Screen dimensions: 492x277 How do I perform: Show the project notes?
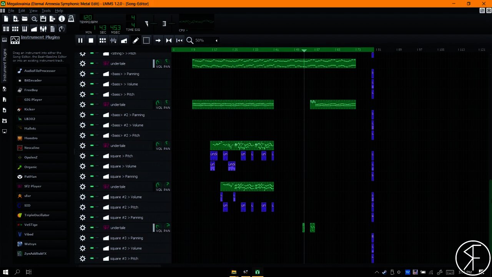click(x=52, y=29)
